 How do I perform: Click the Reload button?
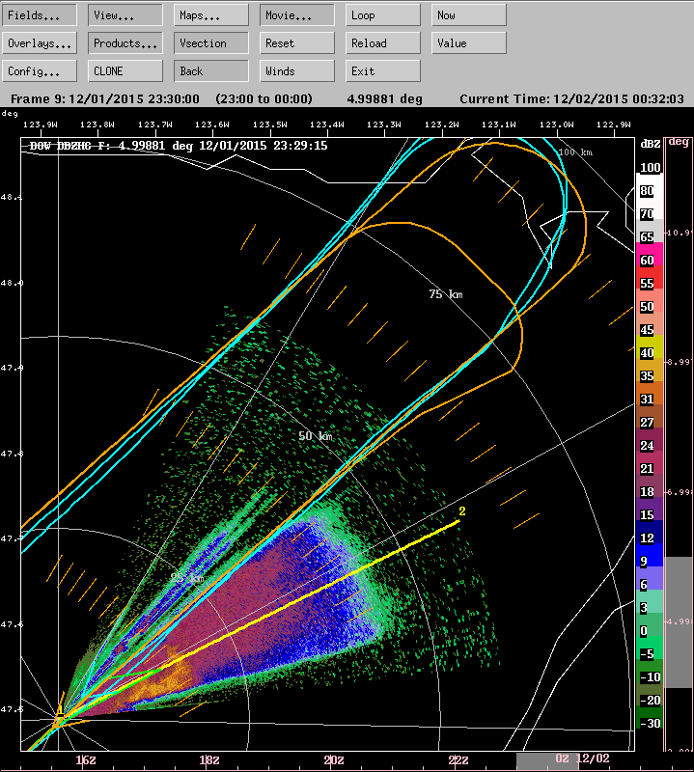coord(382,43)
